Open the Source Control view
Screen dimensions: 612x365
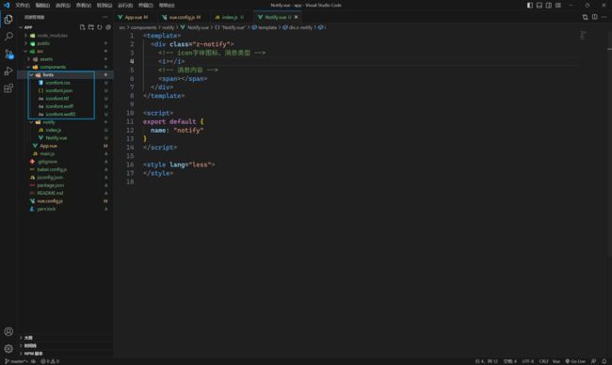coord(8,54)
